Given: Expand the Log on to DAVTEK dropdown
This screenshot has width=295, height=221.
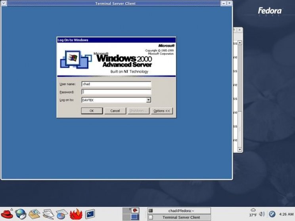Looking at the screenshot, I should tap(148, 100).
